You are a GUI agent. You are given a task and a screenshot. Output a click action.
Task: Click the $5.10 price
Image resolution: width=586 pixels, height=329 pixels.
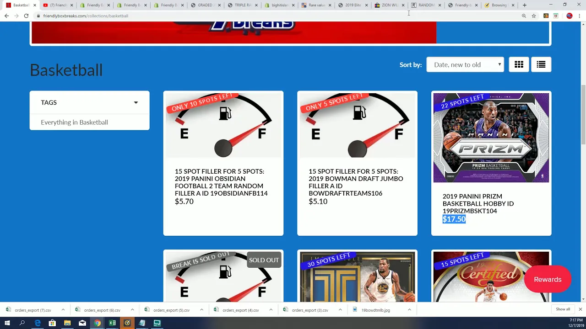coord(318,202)
